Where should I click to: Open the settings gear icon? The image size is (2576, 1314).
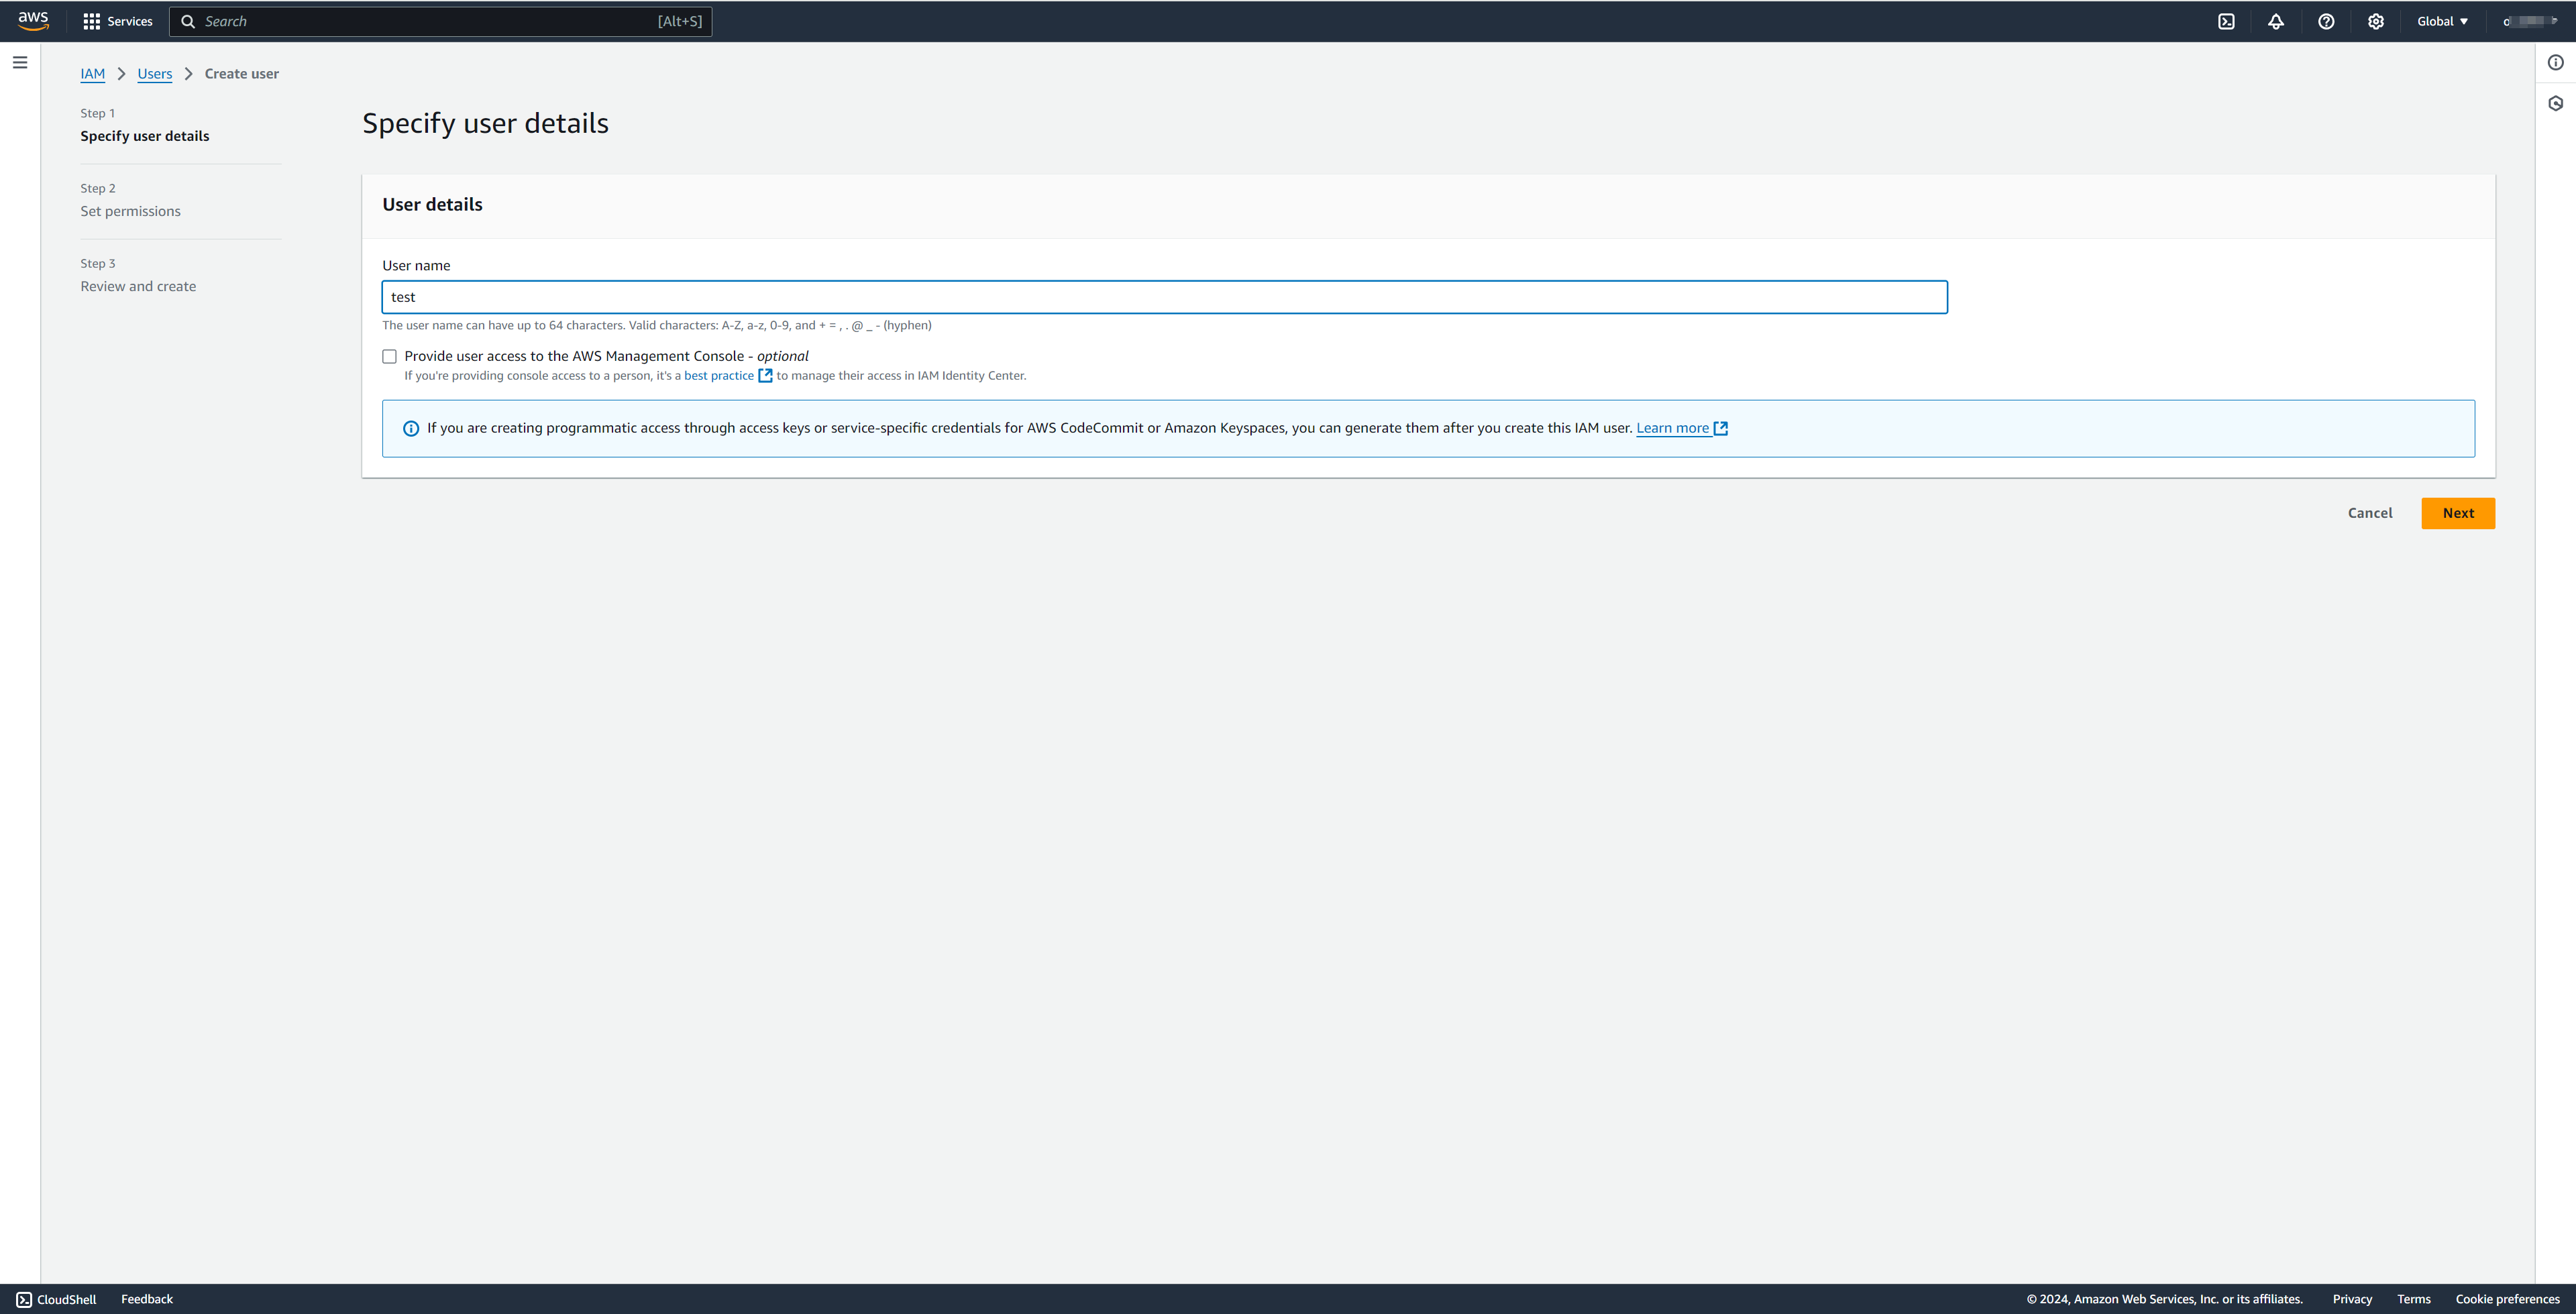pos(2376,21)
